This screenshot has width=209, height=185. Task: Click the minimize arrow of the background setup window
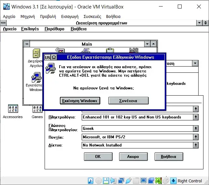coord(195,63)
